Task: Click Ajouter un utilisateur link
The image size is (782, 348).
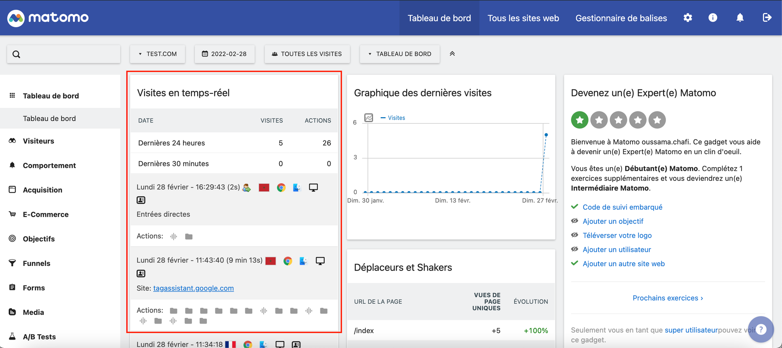Action: (617, 249)
